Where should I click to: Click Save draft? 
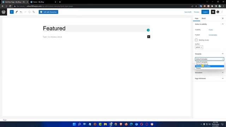188,12
